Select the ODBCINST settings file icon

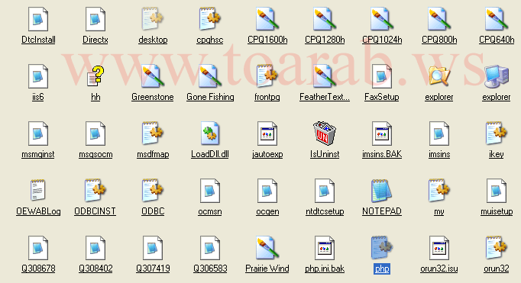tap(95, 191)
